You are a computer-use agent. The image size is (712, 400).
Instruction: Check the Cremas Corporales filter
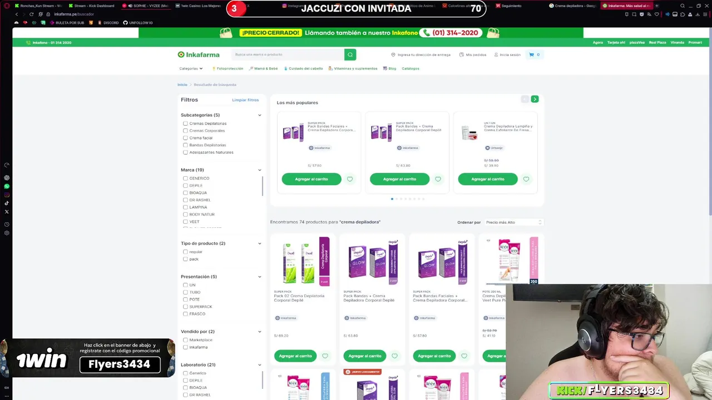(x=185, y=131)
